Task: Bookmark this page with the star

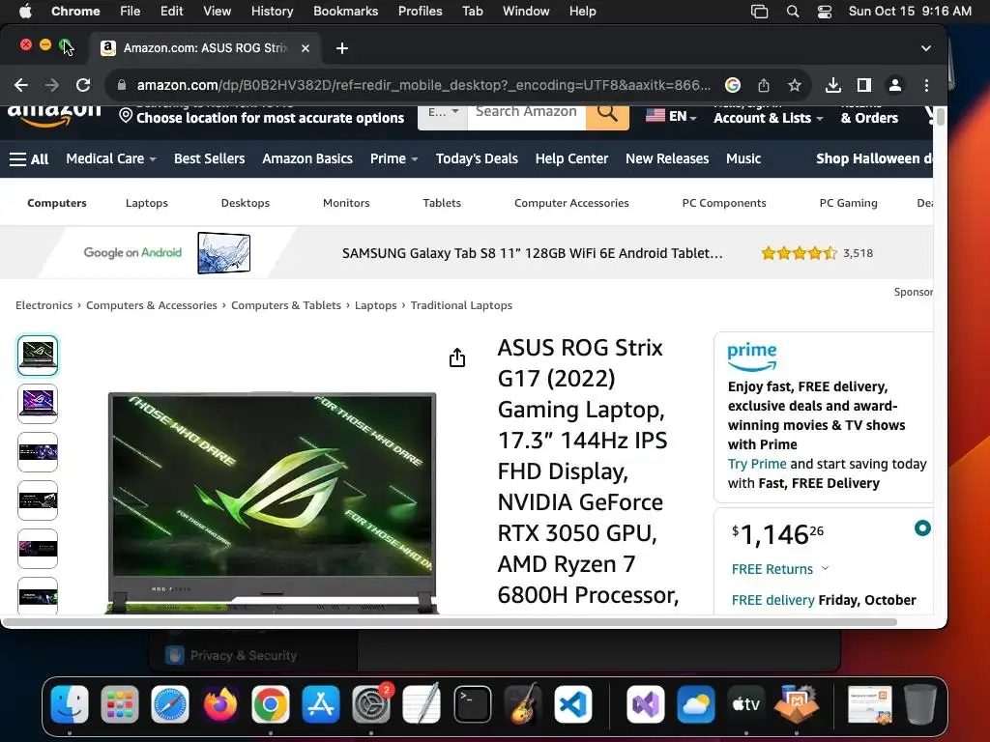Action: 795,85
